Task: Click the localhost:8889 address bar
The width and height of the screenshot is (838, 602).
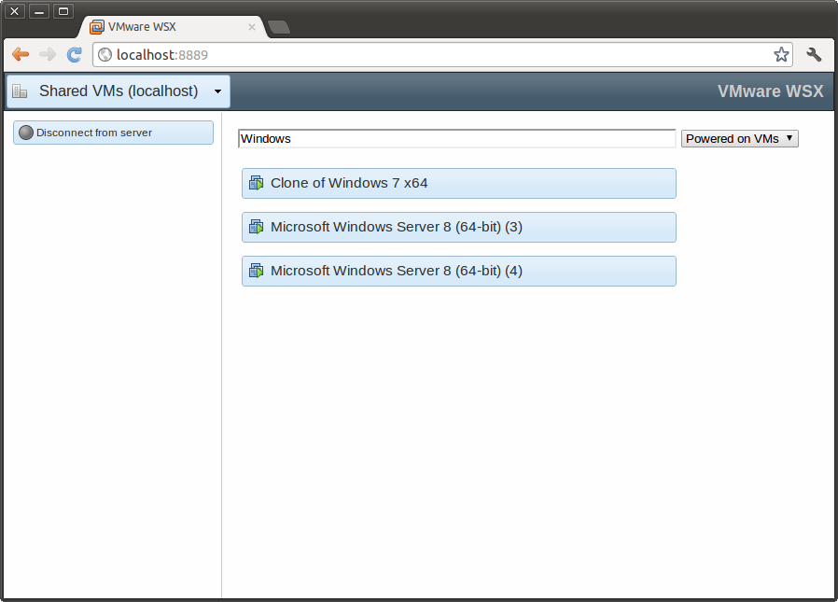Action: pos(442,54)
